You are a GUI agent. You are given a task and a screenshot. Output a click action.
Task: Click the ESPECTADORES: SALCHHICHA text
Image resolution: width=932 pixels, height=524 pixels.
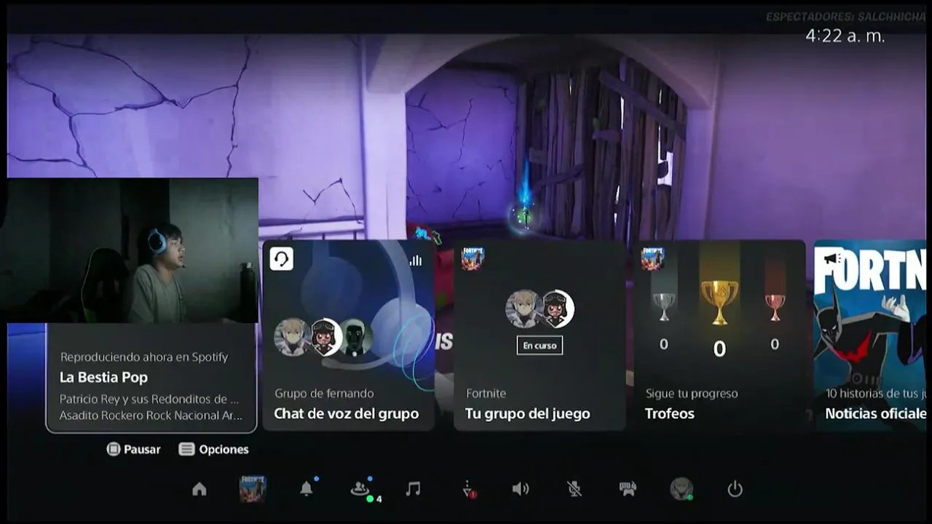pos(845,17)
